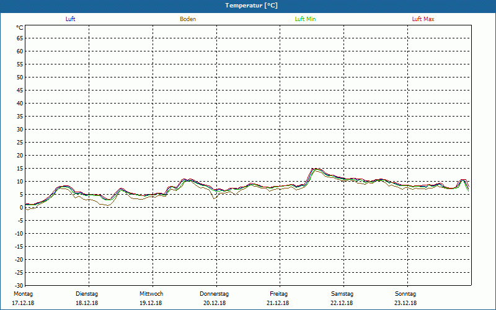
Task: Click the Luft legend label
Action: pos(70,19)
